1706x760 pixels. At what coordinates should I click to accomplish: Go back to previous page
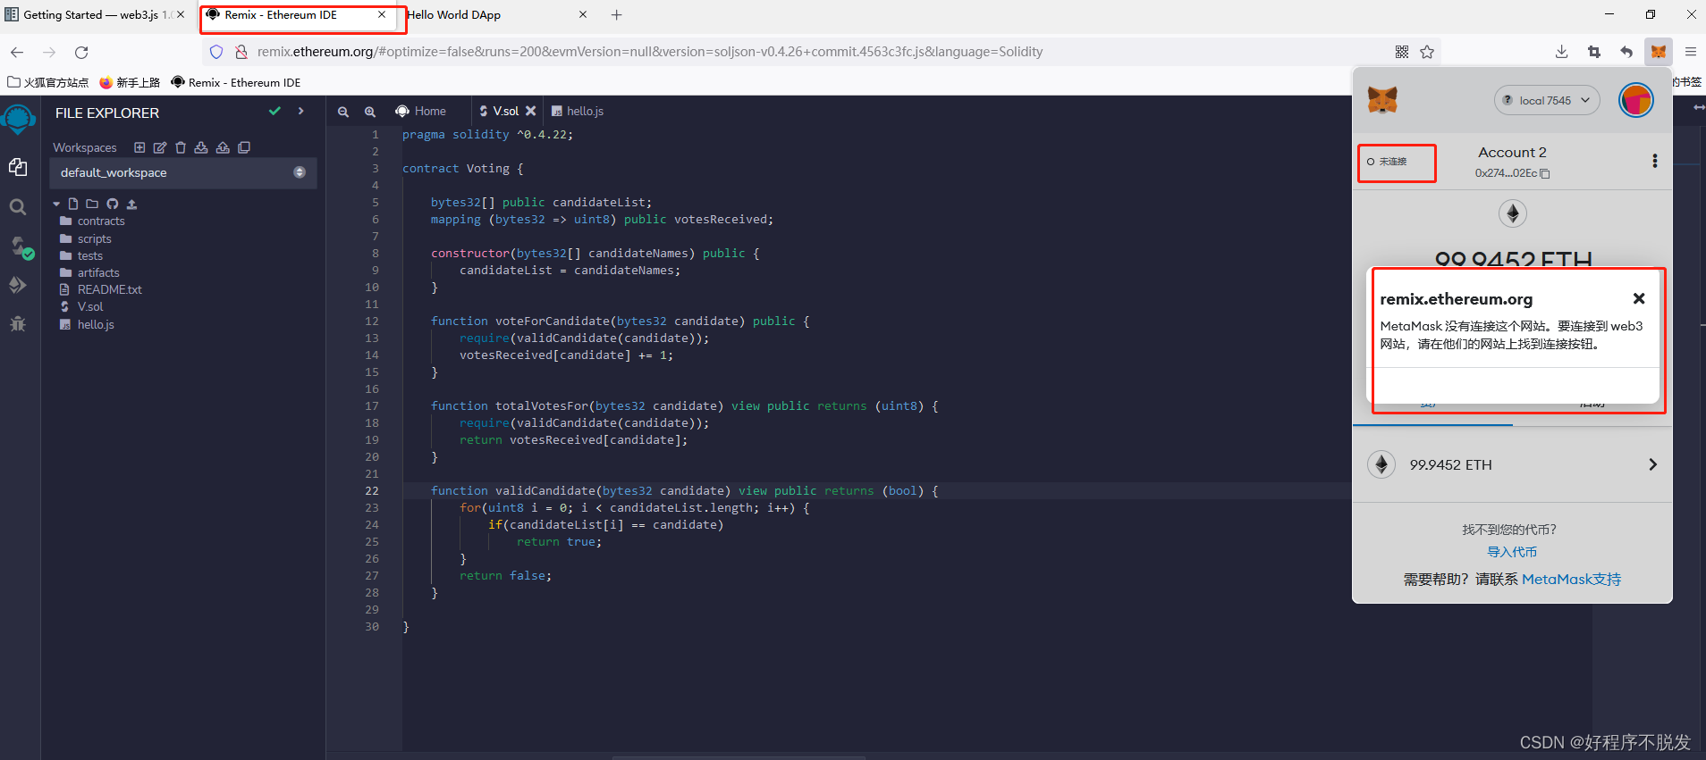click(x=17, y=52)
